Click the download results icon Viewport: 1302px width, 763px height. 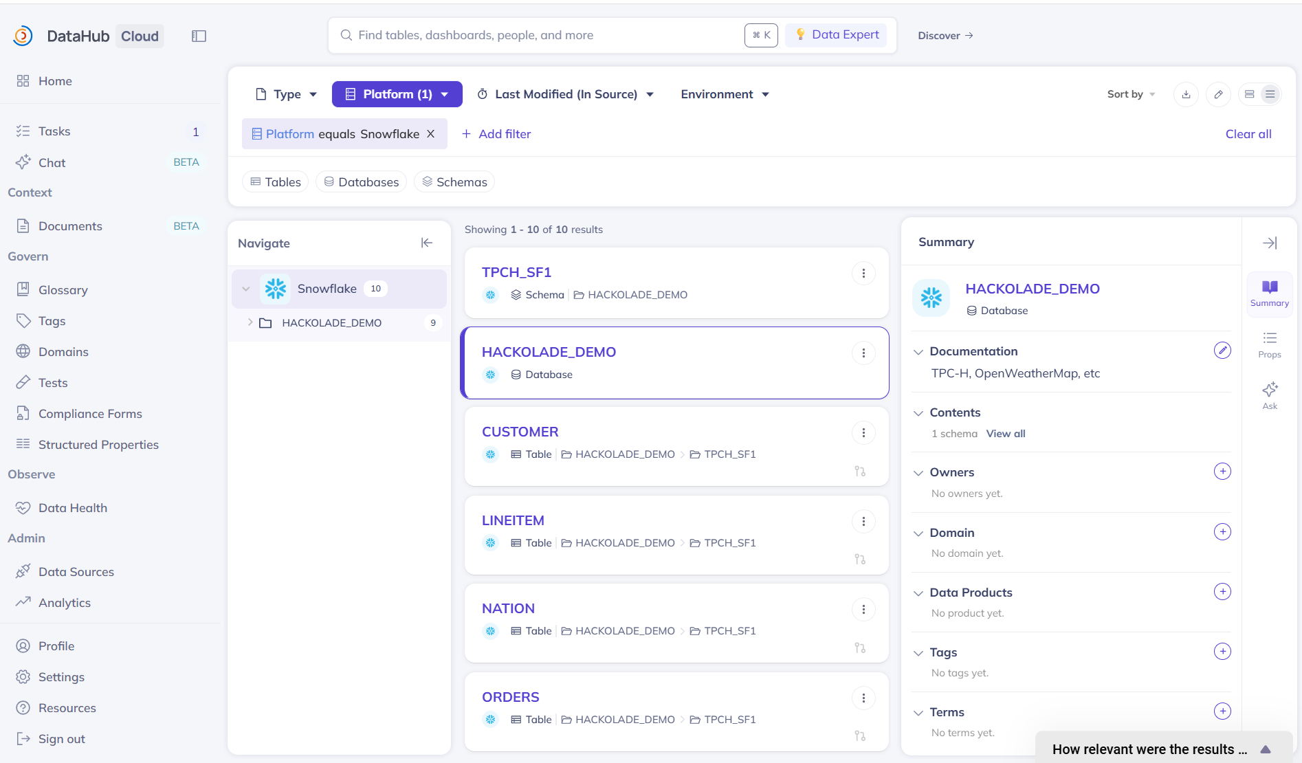pyautogui.click(x=1186, y=94)
